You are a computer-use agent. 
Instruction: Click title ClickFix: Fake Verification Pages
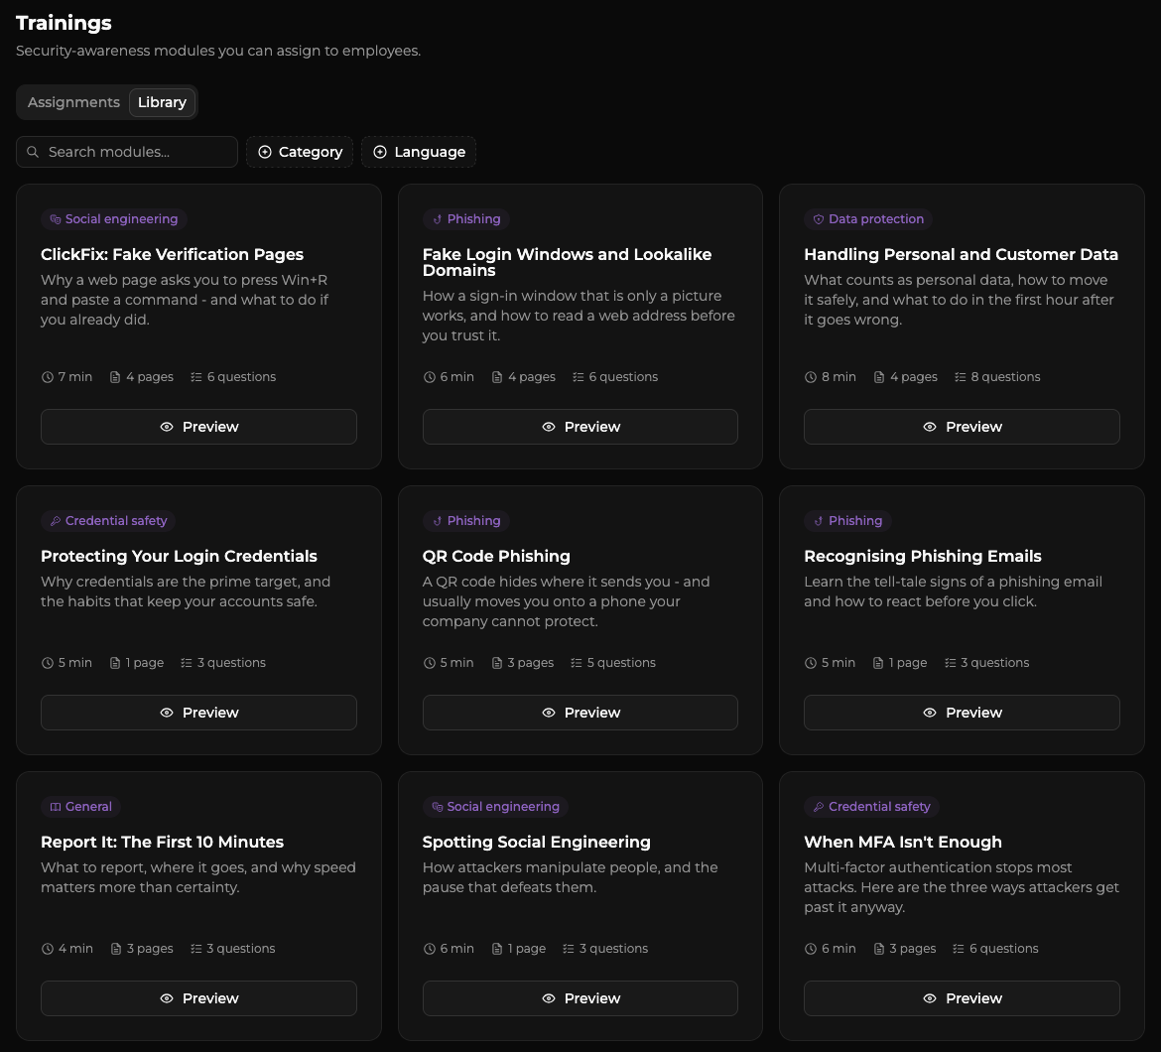coord(172,254)
